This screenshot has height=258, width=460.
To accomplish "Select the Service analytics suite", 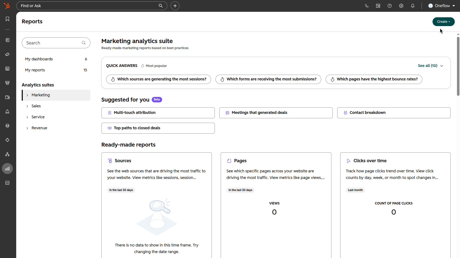I will tap(56, 117).
